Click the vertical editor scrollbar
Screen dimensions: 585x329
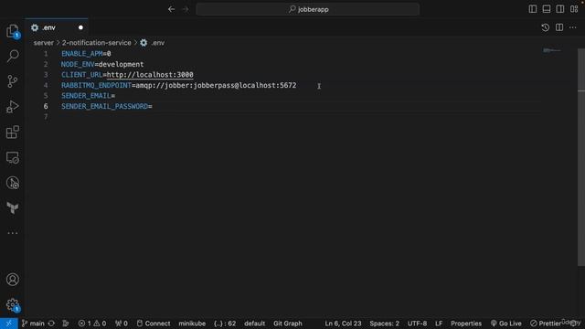pyautogui.click(x=581, y=156)
